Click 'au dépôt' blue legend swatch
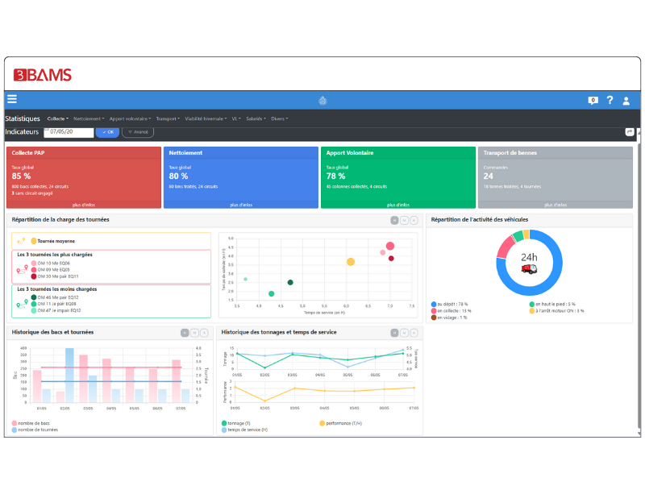This screenshot has height=494, width=645. (x=433, y=304)
